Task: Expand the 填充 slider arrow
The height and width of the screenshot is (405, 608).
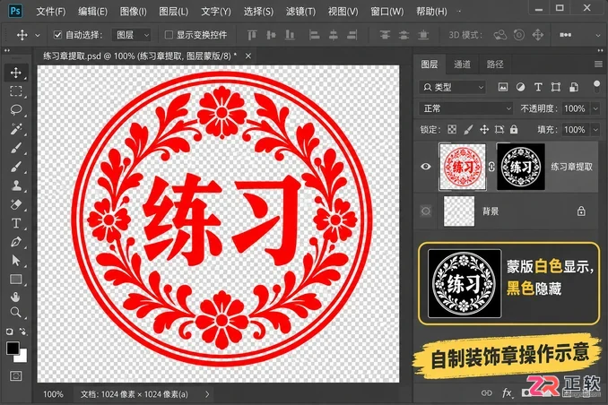Action: [x=595, y=129]
